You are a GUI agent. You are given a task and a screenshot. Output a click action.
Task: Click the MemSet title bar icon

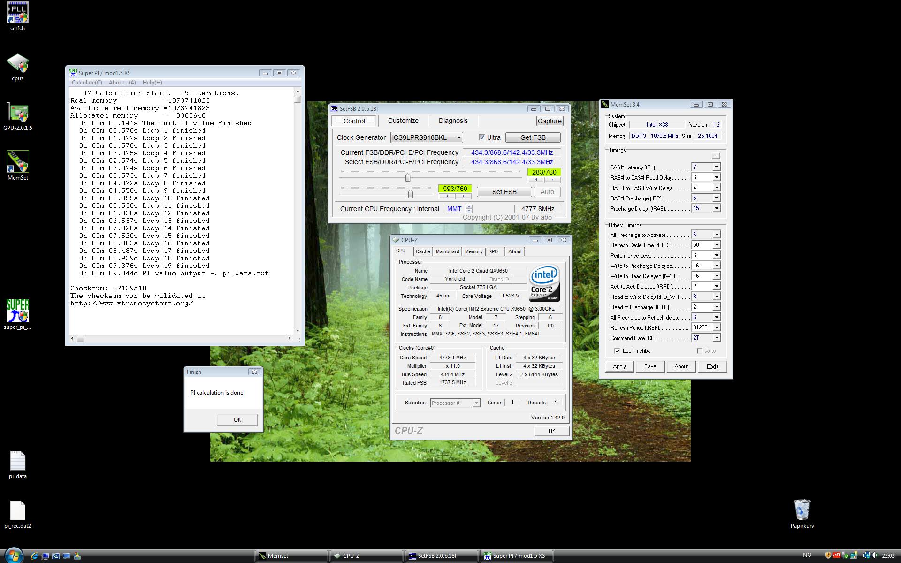605,104
